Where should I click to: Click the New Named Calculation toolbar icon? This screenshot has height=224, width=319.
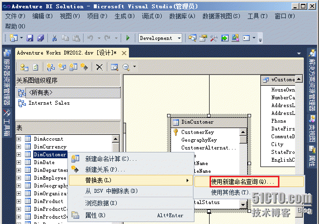[73, 67]
